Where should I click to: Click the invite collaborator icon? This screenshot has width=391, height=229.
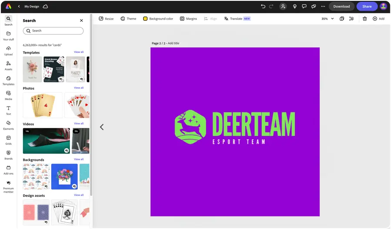click(x=283, y=7)
